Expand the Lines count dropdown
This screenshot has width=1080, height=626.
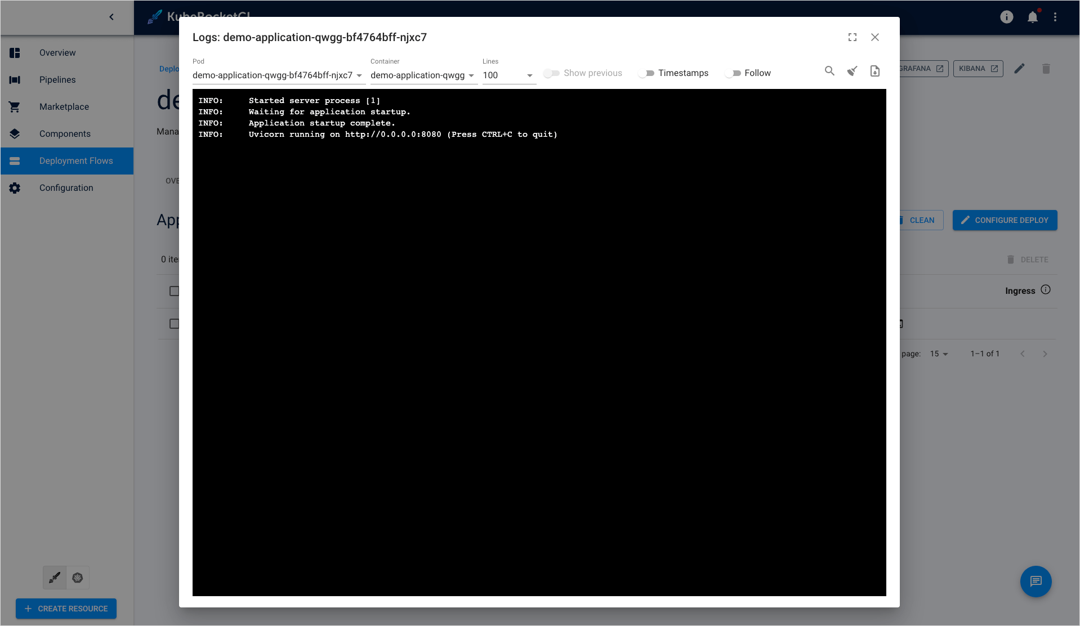[x=508, y=75]
